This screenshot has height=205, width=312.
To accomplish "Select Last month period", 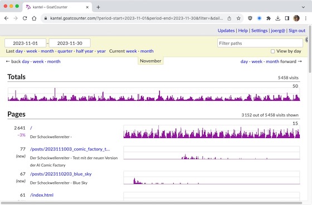I will pos(47,51).
